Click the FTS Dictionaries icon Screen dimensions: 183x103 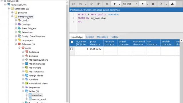27,64
